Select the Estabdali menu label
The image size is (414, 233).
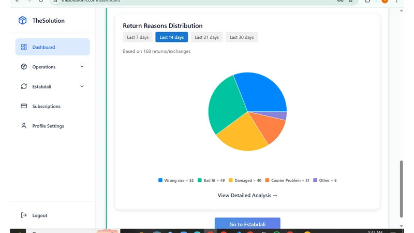(x=42, y=86)
